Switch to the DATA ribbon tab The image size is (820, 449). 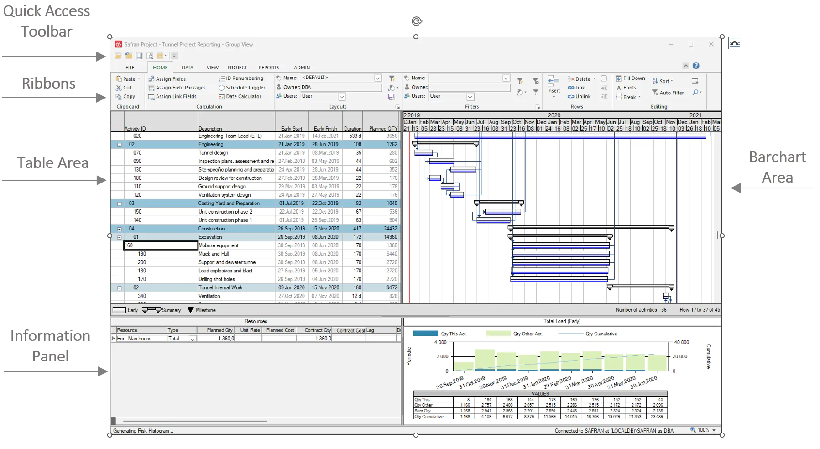(x=188, y=68)
